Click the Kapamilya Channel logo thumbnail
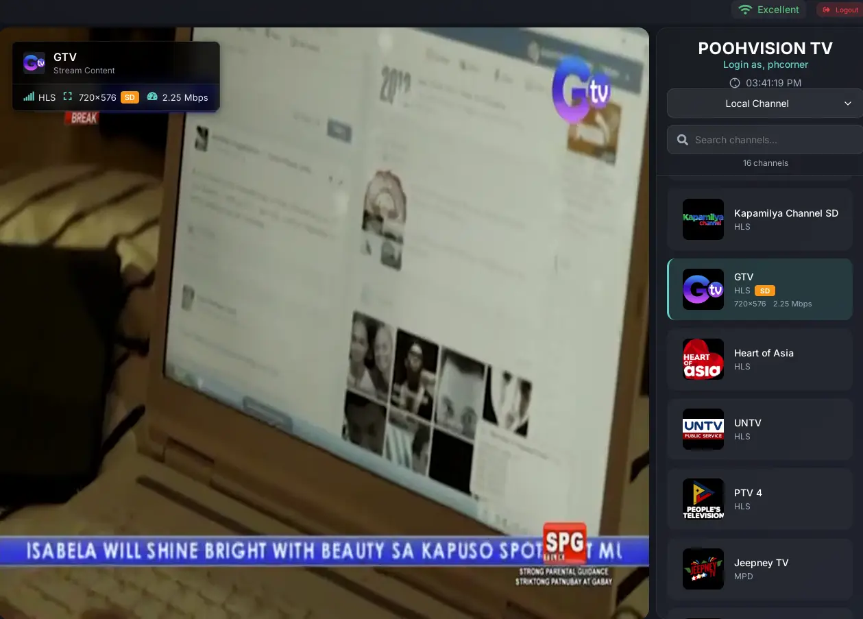Image resolution: width=863 pixels, height=619 pixels. [703, 219]
